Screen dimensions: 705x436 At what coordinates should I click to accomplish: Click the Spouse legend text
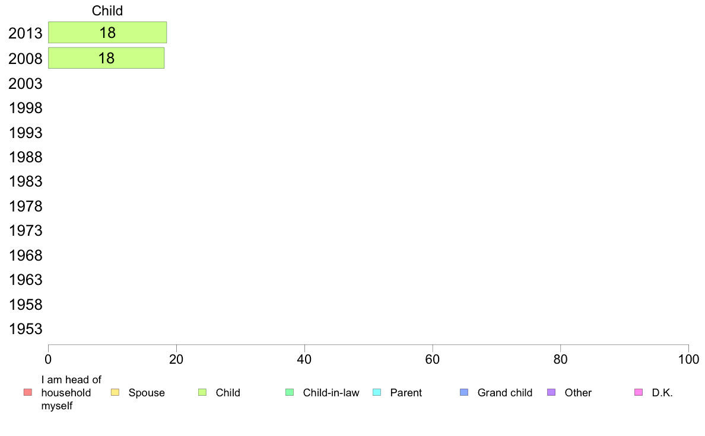tap(147, 393)
